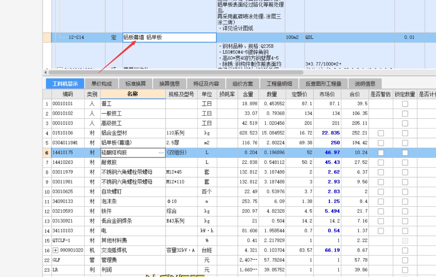Toggle 是否暂估 checkbox for 电
436x277 pixels.
pos(381,231)
